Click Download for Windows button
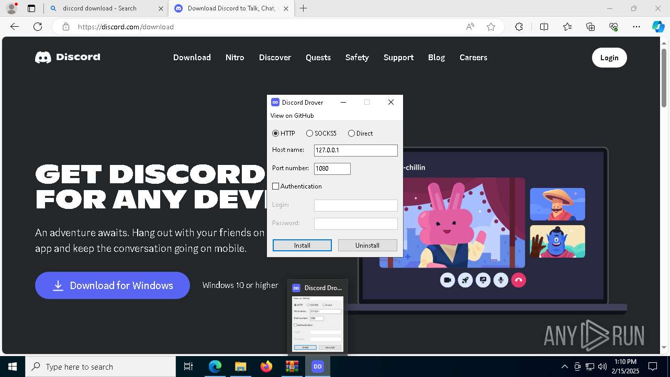Screen dimensions: 670x377 (113, 285)
